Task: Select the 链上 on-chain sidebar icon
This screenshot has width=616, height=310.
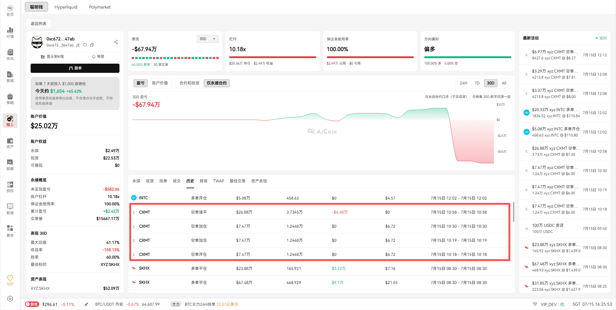Action: pos(10,121)
